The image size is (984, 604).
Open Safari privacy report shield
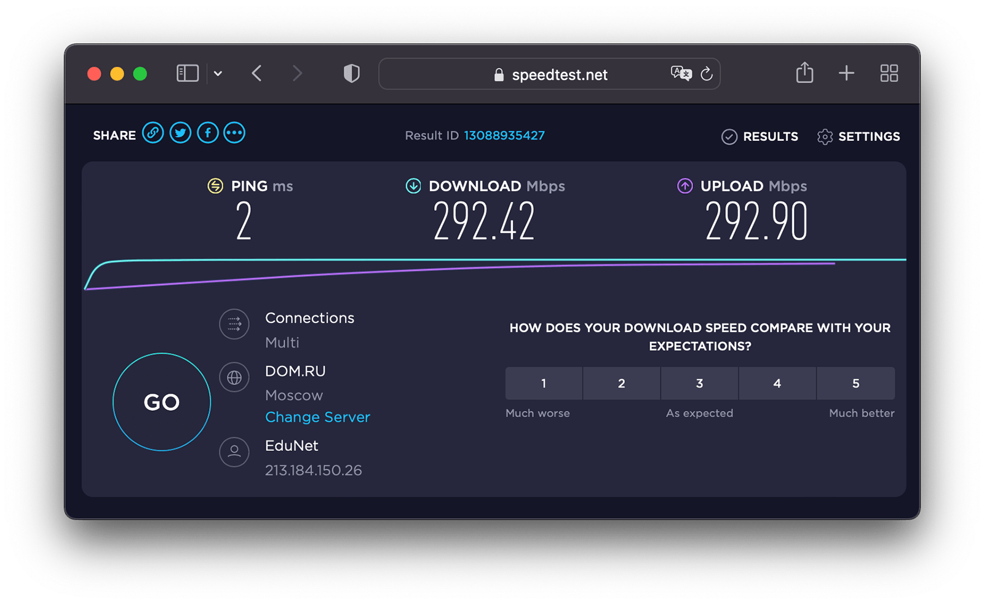pos(351,74)
